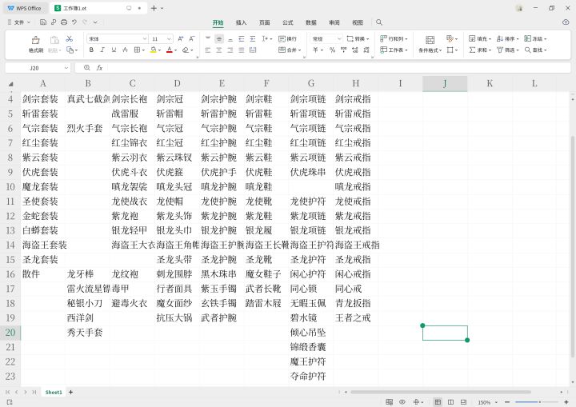
Task: Open the number format dropdown (常规)
Action: point(339,38)
